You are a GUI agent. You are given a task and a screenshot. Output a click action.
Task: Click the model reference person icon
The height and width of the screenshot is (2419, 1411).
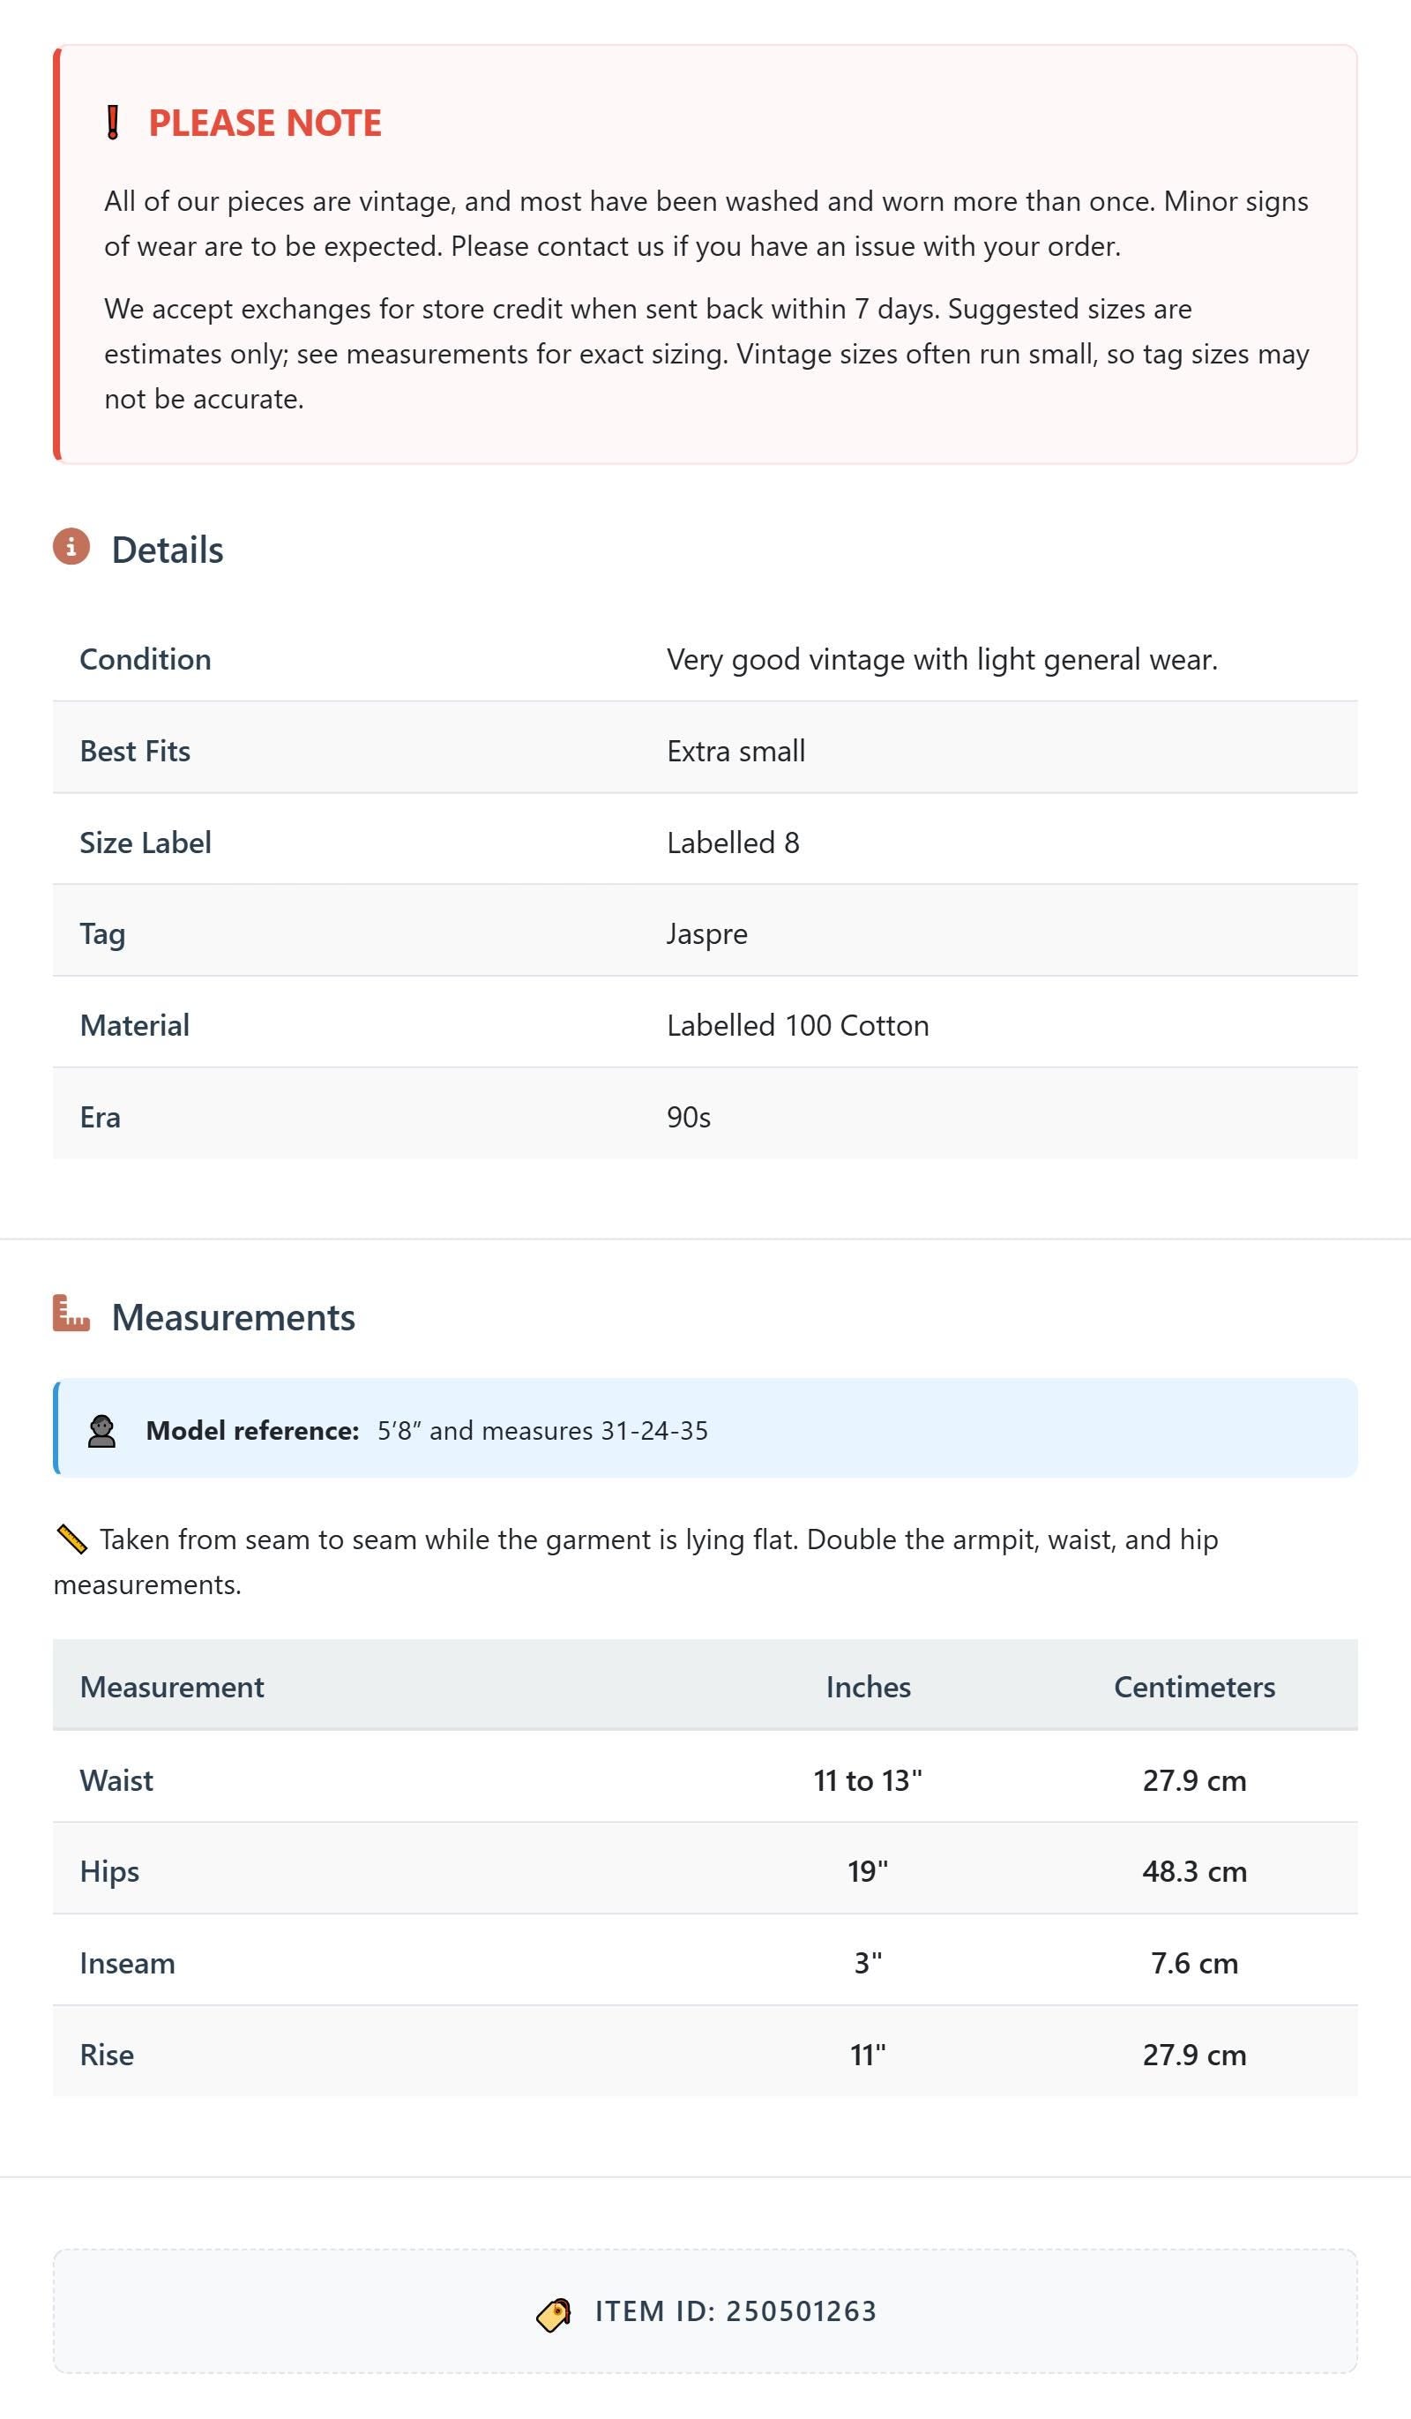[x=101, y=1430]
